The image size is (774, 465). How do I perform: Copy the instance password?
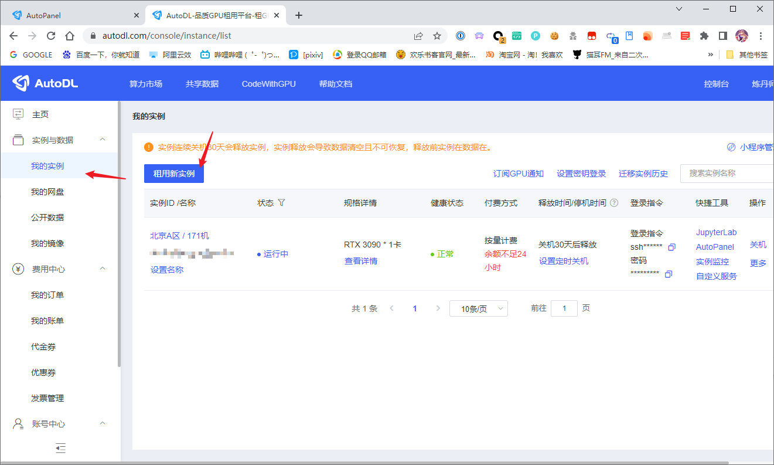tap(669, 274)
